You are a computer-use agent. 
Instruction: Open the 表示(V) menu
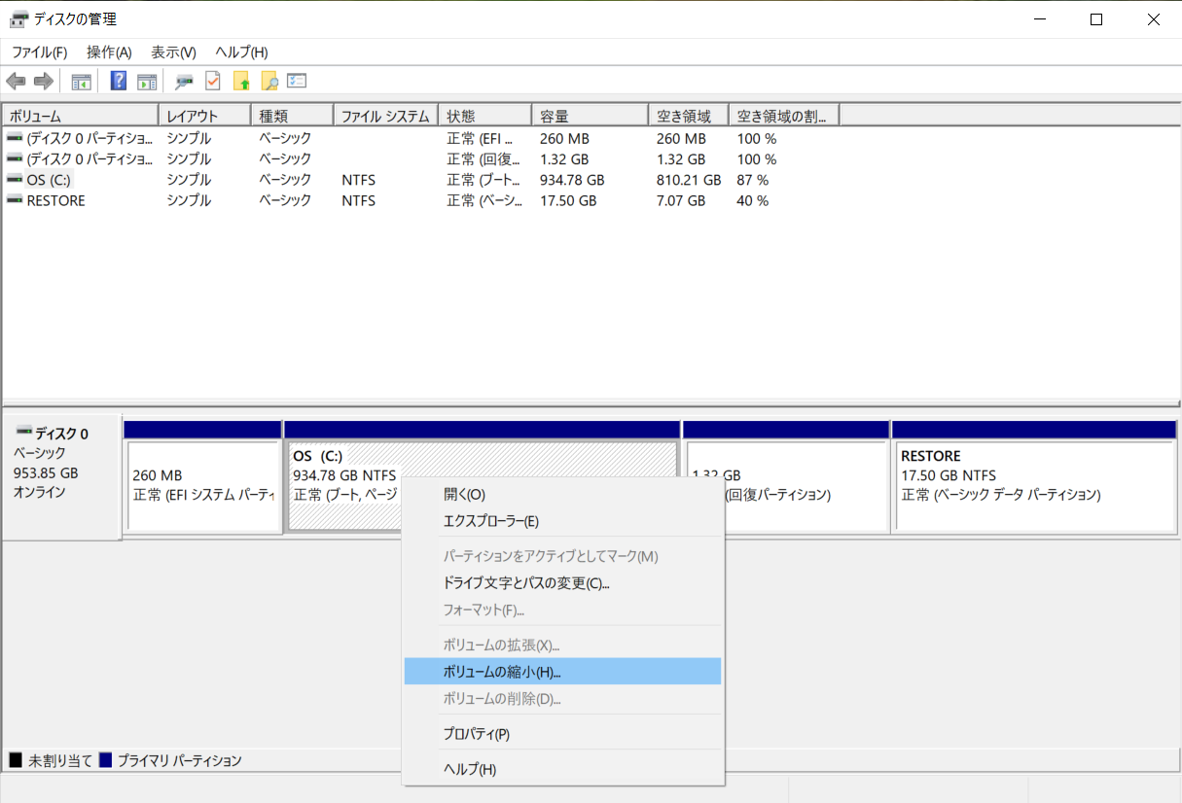coord(173,52)
